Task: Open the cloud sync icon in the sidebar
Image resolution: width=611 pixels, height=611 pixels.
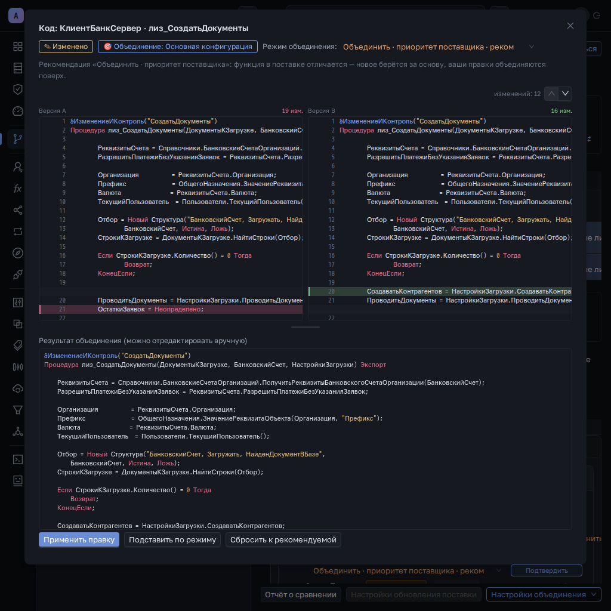Action: (x=17, y=388)
